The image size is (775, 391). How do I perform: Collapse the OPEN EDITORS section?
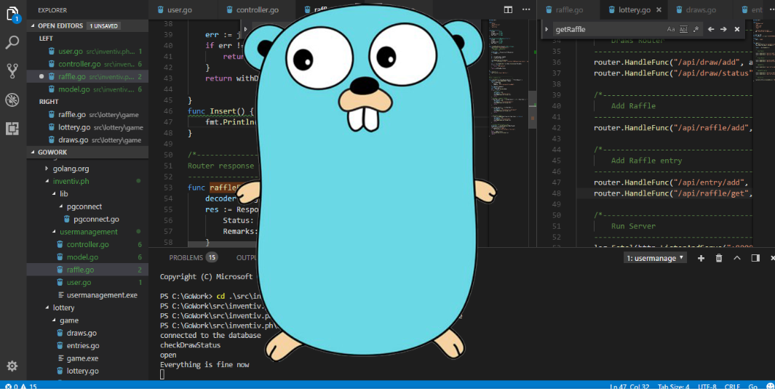87,25
